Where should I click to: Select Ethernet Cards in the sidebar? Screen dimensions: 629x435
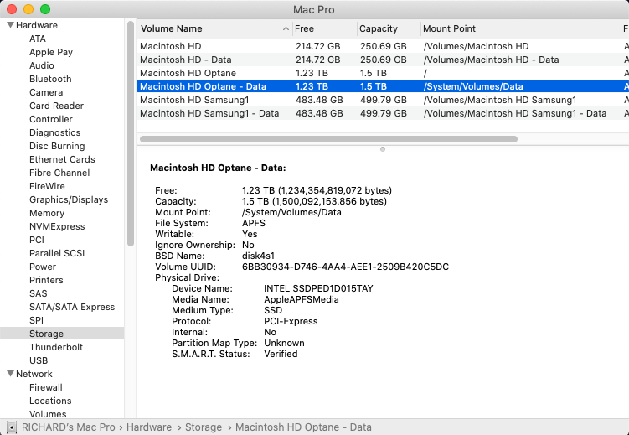[62, 159]
